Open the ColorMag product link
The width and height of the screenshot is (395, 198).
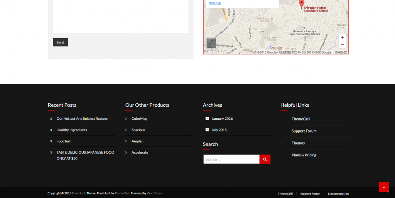pos(139,119)
